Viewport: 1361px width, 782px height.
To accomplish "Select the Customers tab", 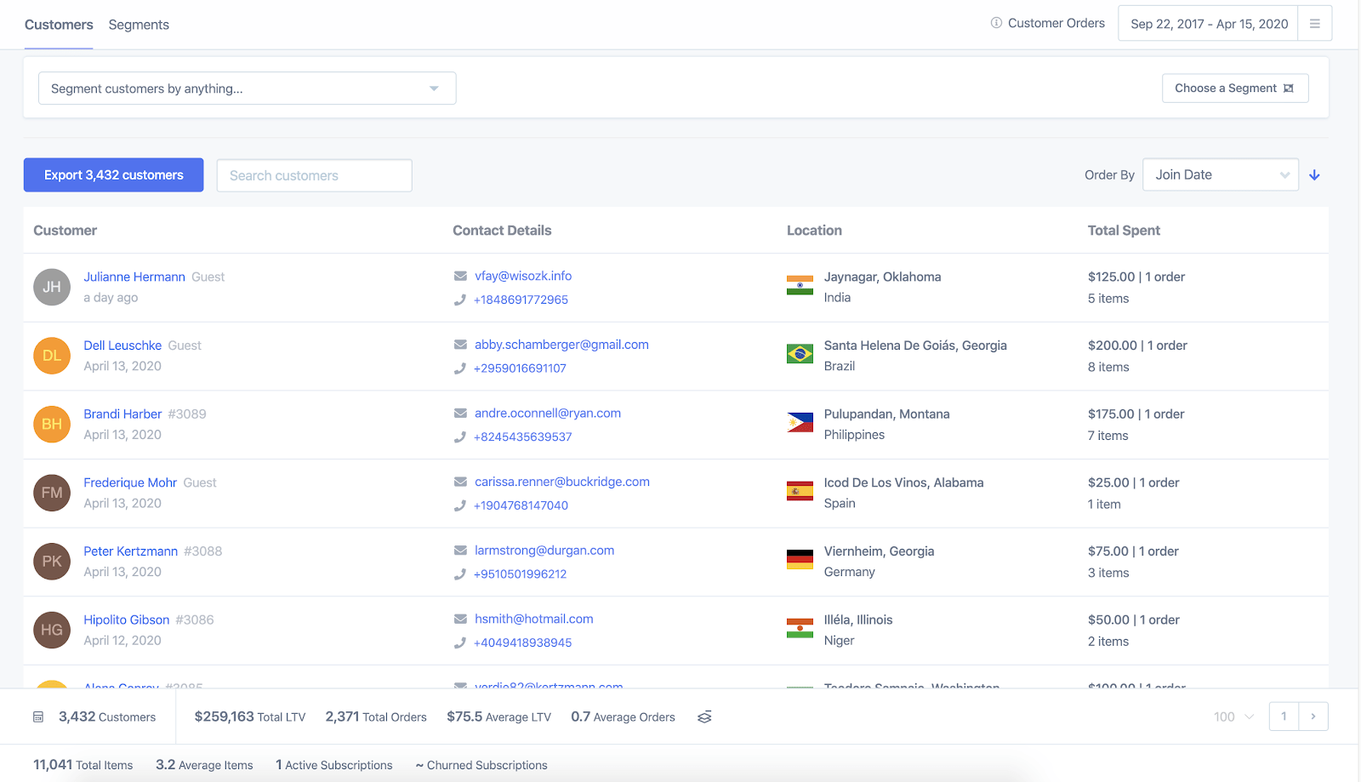I will 59,25.
